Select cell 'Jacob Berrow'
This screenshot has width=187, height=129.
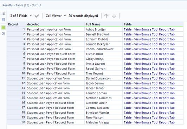coord(104,83)
